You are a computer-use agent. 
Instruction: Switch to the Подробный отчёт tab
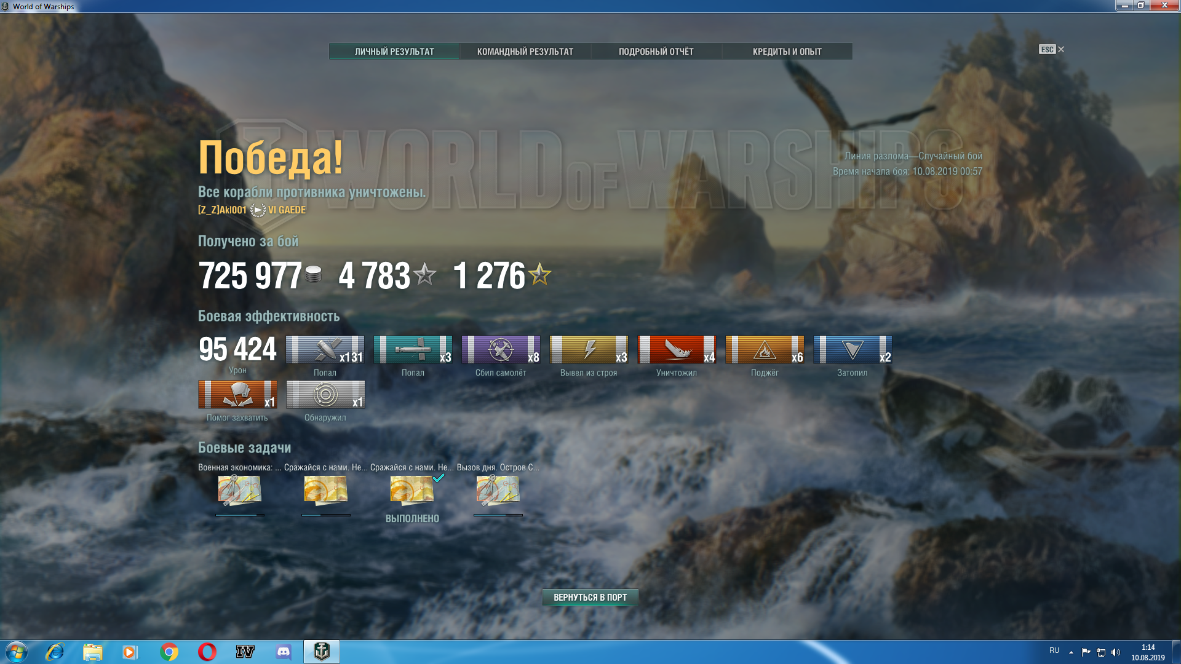coord(656,52)
